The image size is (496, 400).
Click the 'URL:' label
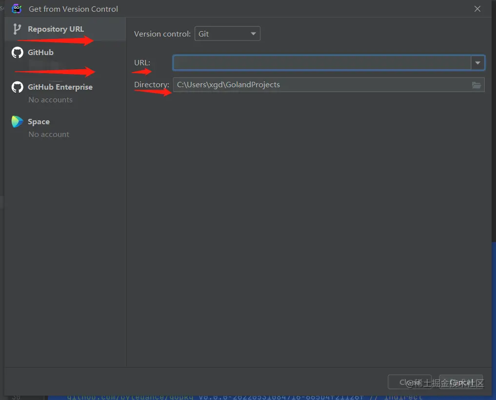(x=142, y=62)
